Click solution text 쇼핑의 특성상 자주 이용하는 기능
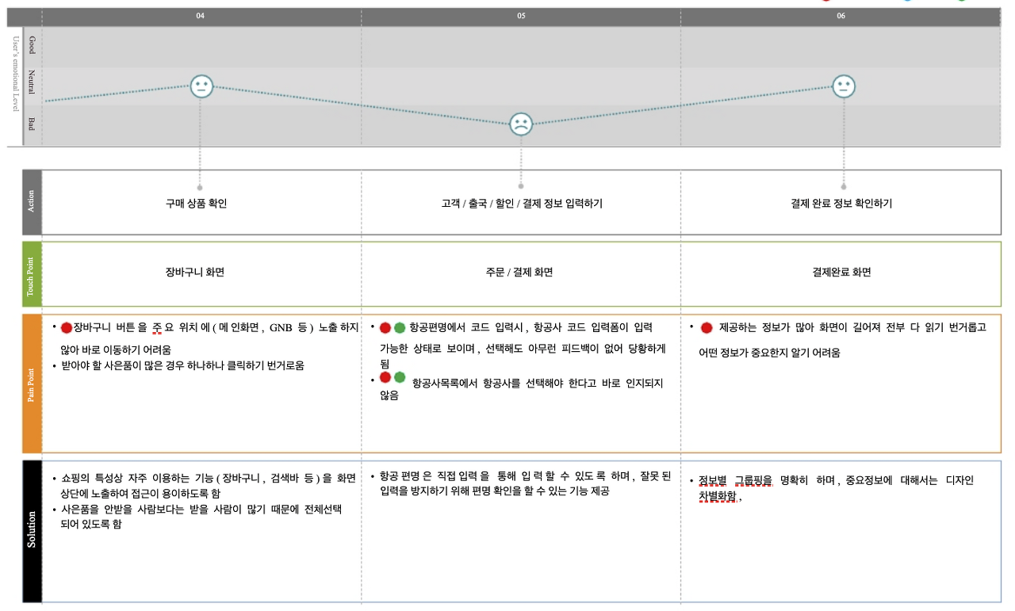The image size is (1015, 611). tap(209, 486)
